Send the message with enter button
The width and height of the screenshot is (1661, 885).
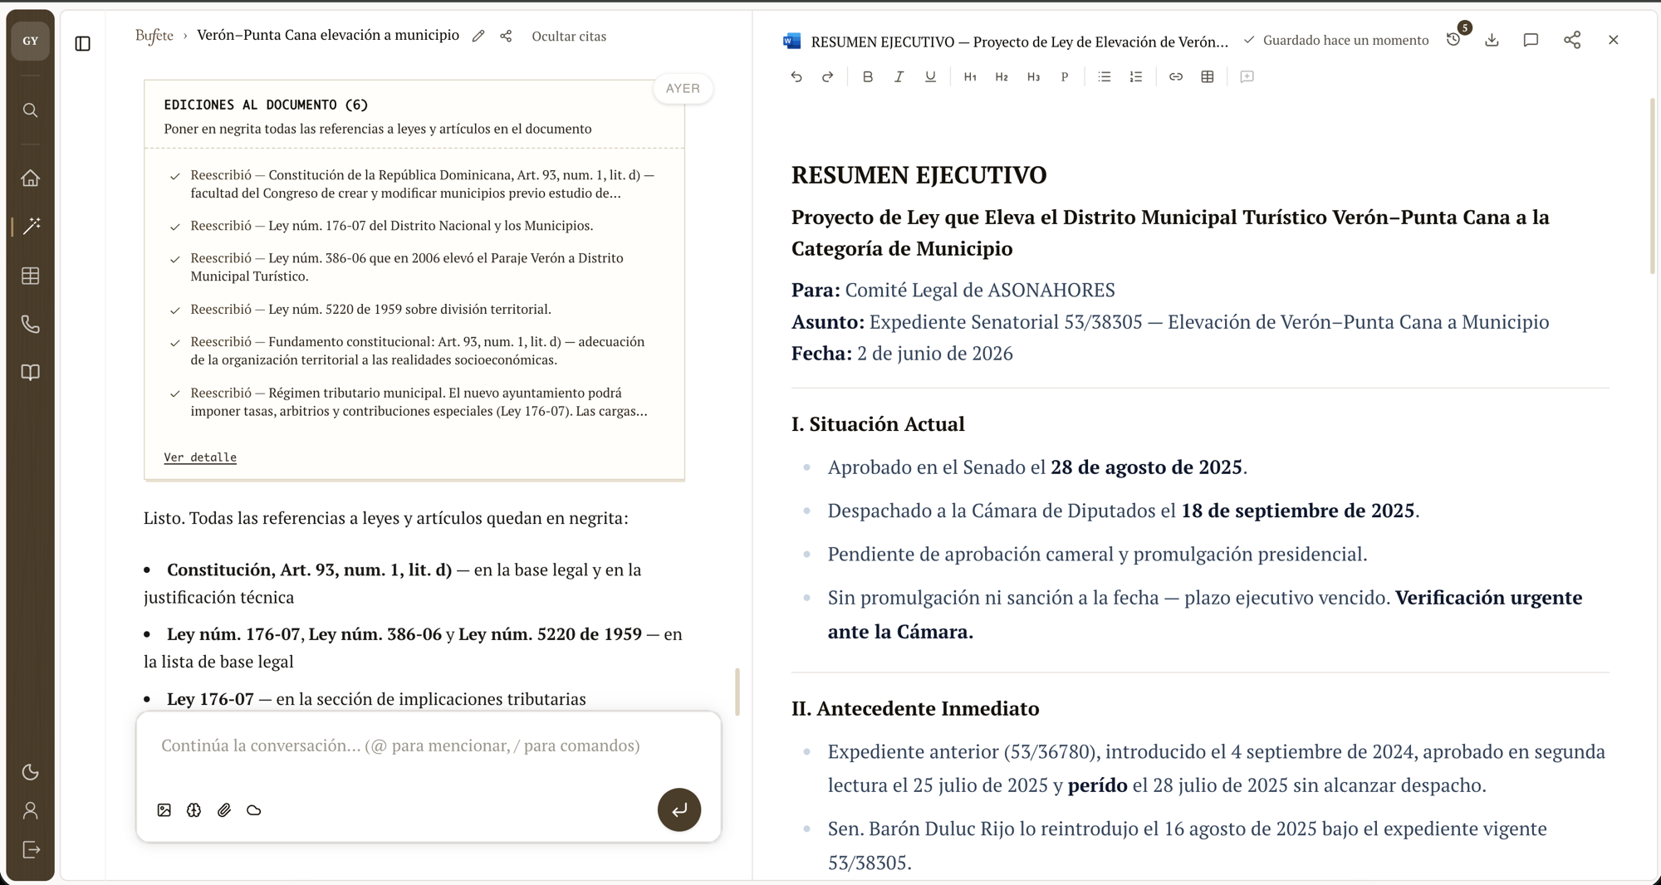pos(679,809)
